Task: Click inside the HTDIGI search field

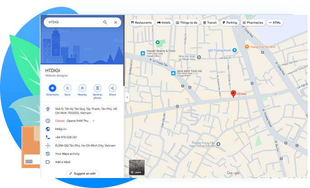Action: 73,22
